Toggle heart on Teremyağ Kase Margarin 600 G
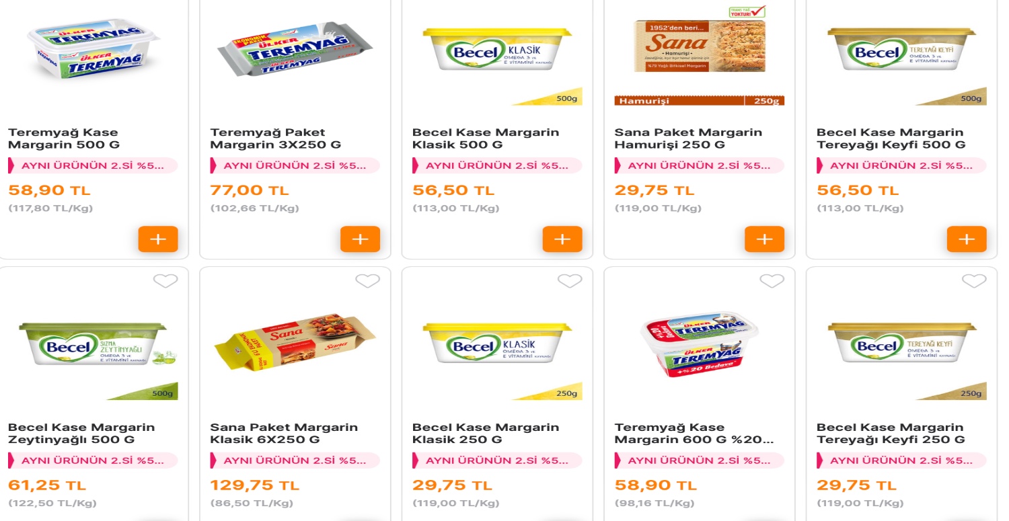 [x=772, y=281]
